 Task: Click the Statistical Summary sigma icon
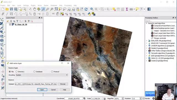(x=127, y=9)
